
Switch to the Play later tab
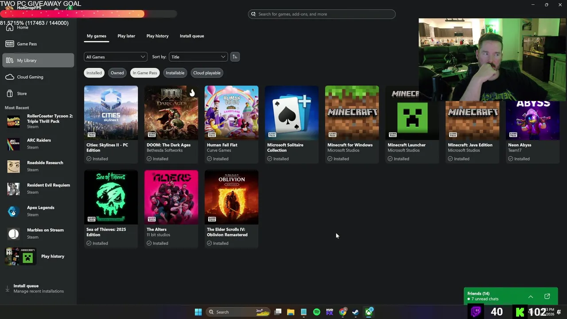tap(126, 36)
